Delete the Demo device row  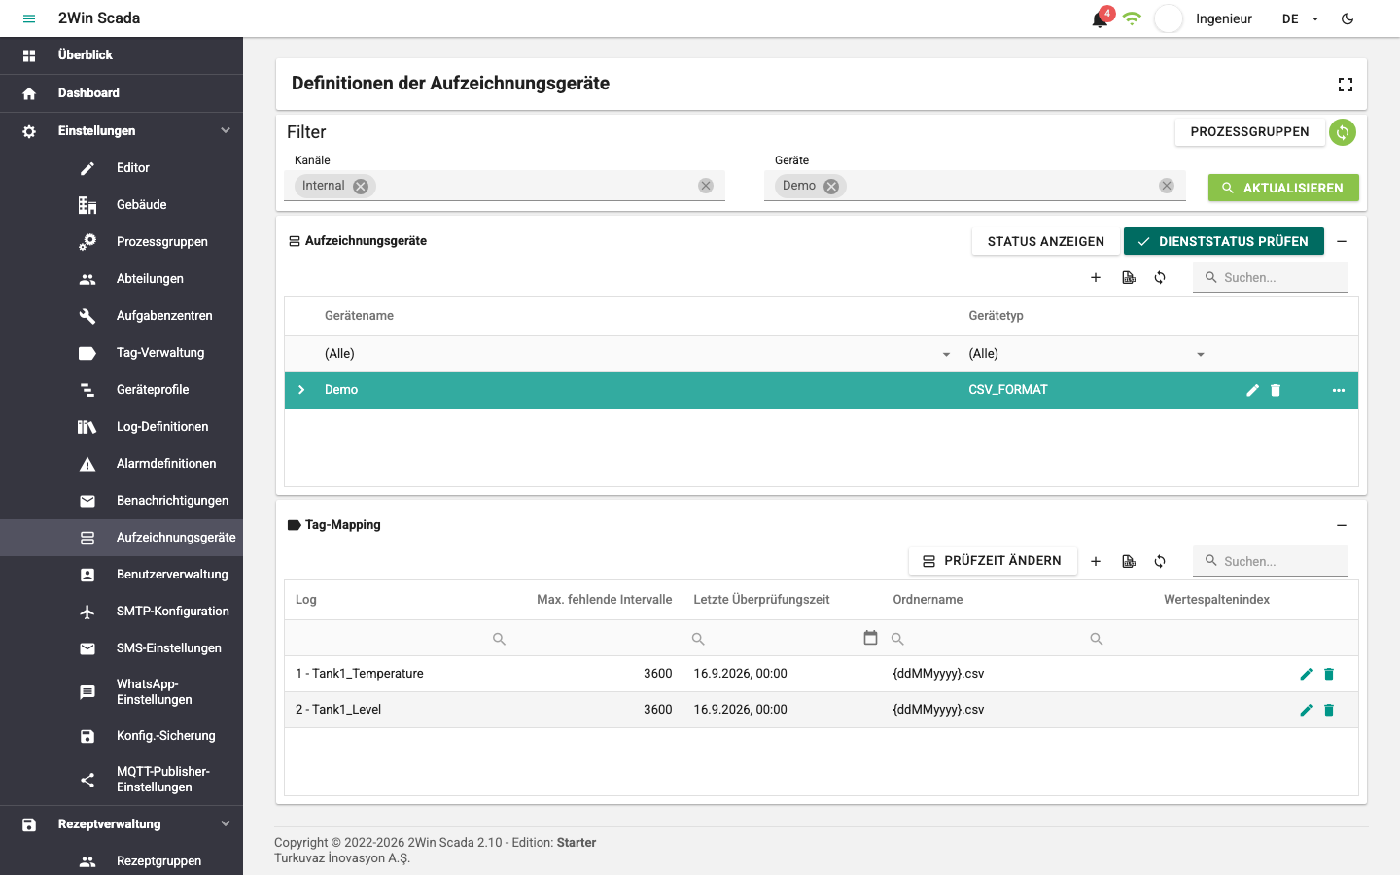[x=1276, y=390]
